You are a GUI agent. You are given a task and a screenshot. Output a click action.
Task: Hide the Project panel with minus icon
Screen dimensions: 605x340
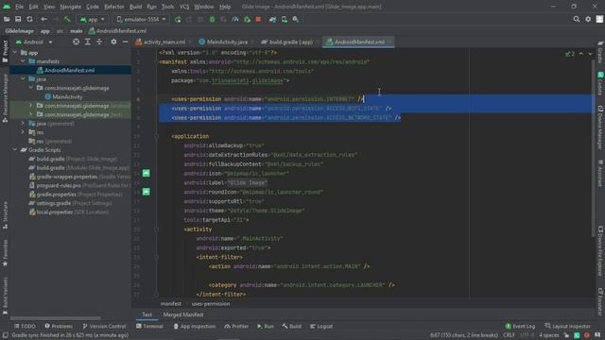click(x=126, y=42)
